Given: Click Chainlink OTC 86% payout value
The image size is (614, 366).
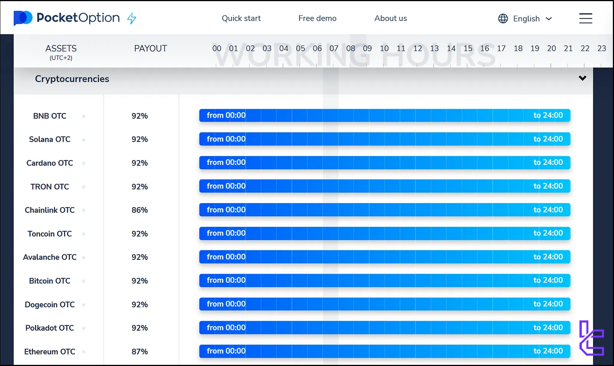Looking at the screenshot, I should [x=140, y=210].
